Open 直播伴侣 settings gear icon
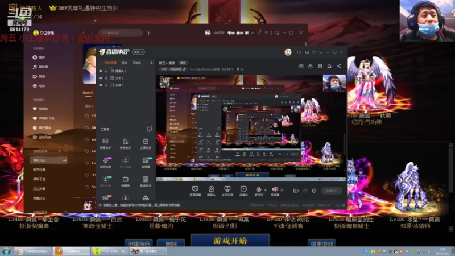The width and height of the screenshot is (455, 256). [314, 191]
